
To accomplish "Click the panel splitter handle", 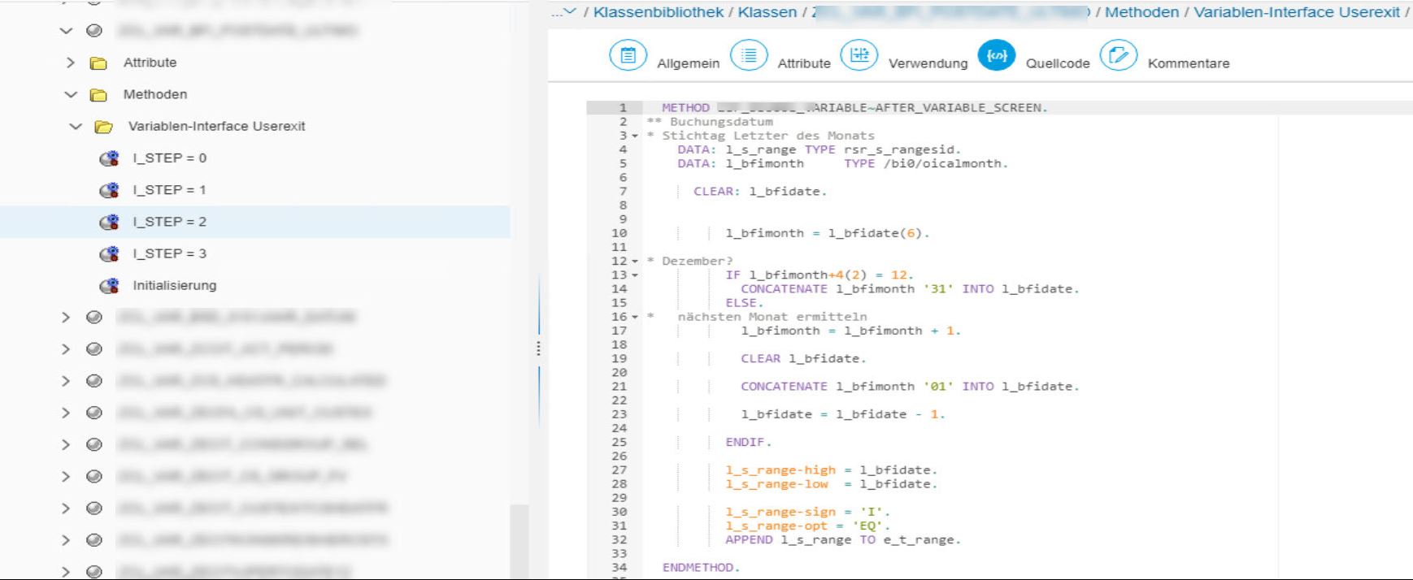I will point(538,349).
